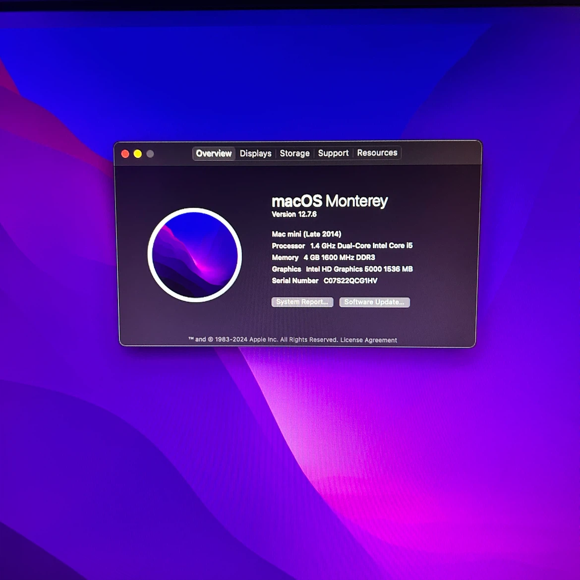
Task: Click the macOS Monterey title
Action: pos(330,201)
